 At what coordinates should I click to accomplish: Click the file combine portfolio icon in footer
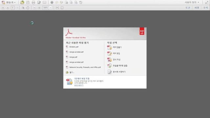pos(69,82)
